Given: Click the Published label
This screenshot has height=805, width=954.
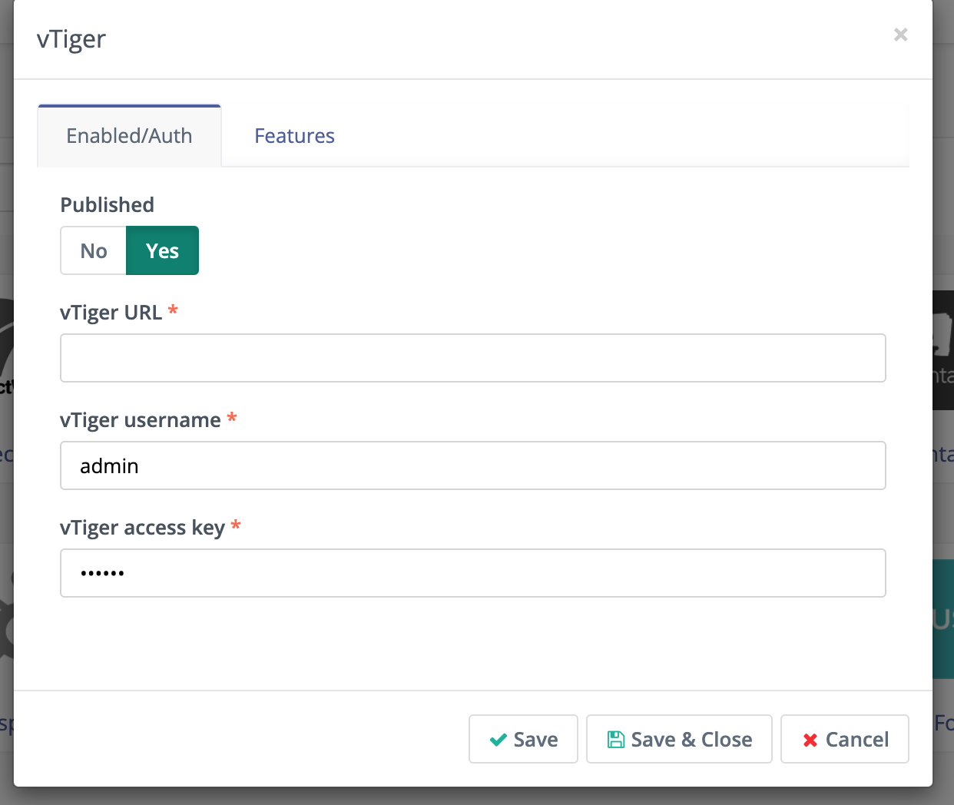Looking at the screenshot, I should click(x=107, y=205).
